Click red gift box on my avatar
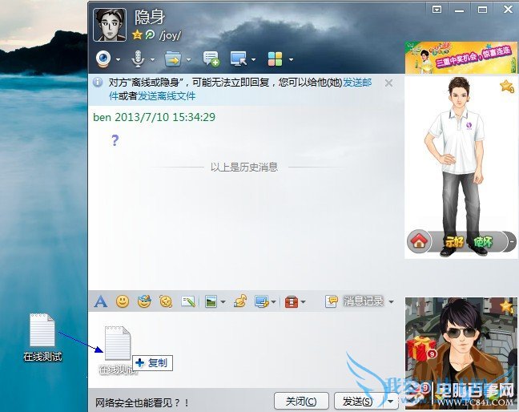 coord(420,349)
